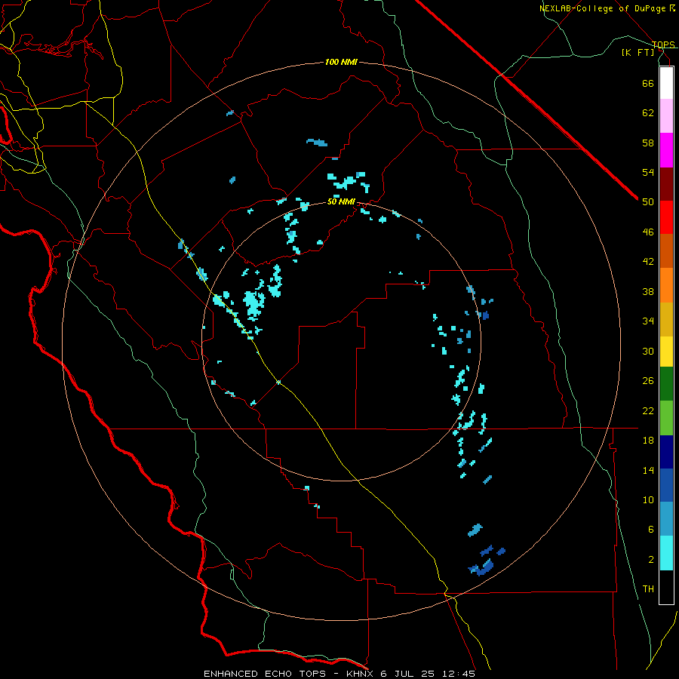Pick the yellow legend band

666,352
